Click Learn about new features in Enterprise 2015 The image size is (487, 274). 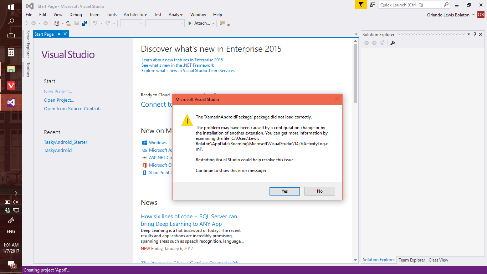coord(182,60)
